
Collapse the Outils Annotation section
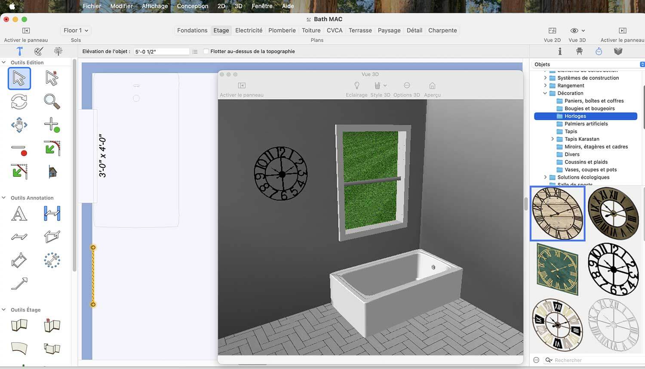[x=4, y=198]
